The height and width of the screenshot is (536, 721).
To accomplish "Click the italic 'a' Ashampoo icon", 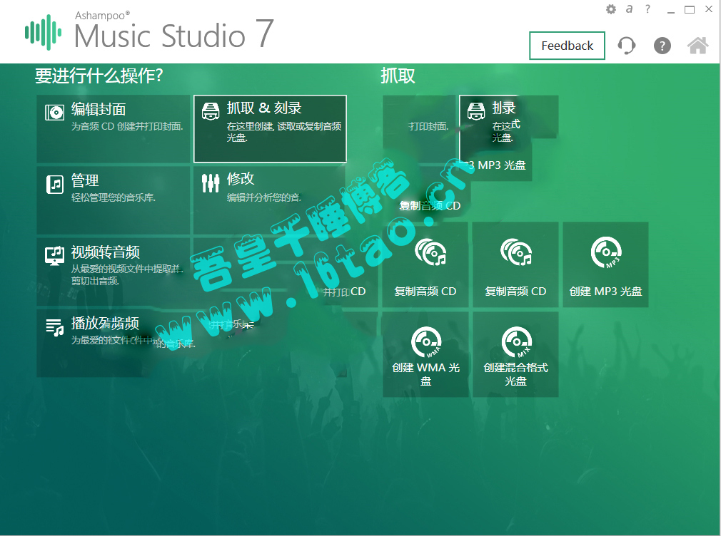I will point(629,9).
